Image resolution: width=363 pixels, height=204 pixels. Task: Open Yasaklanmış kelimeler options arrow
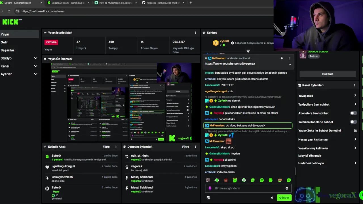click(355, 148)
